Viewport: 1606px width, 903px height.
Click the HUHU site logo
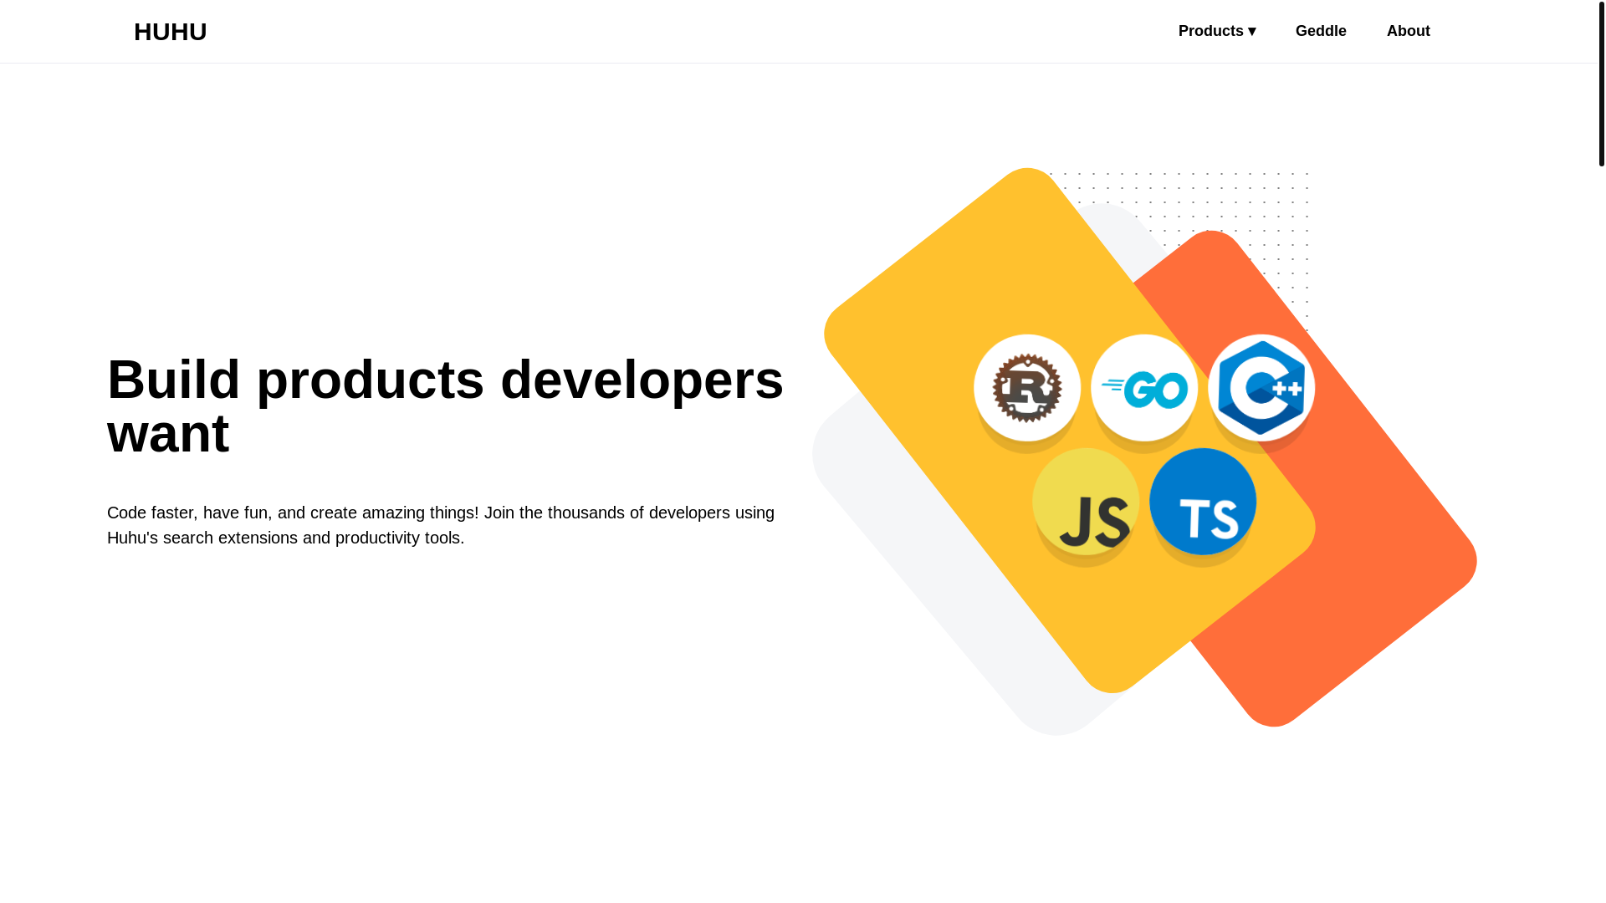click(x=171, y=32)
